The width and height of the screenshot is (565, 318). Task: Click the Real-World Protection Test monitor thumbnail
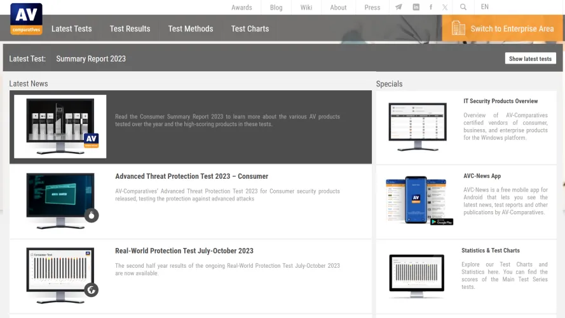coord(61,272)
